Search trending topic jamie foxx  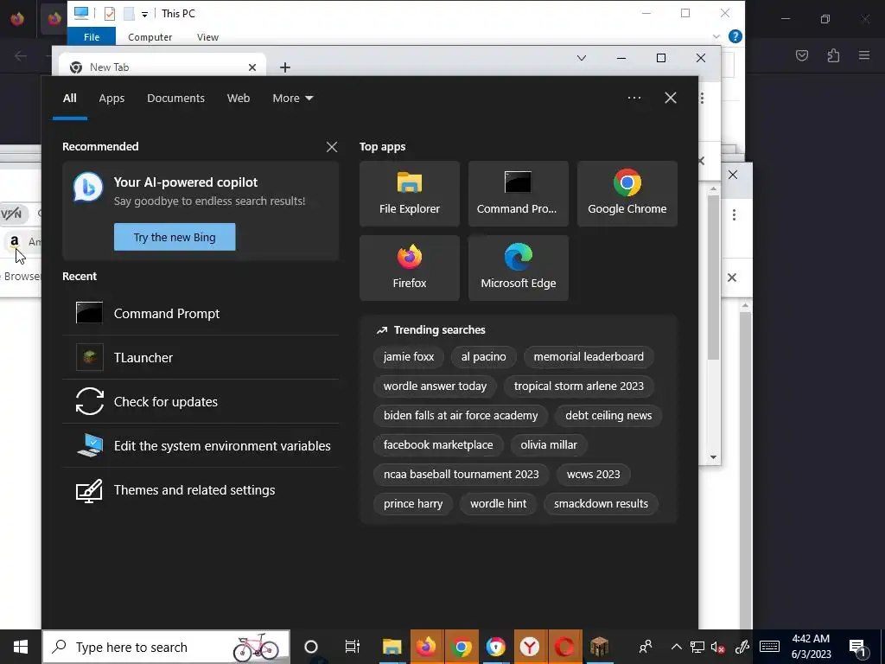coord(409,357)
